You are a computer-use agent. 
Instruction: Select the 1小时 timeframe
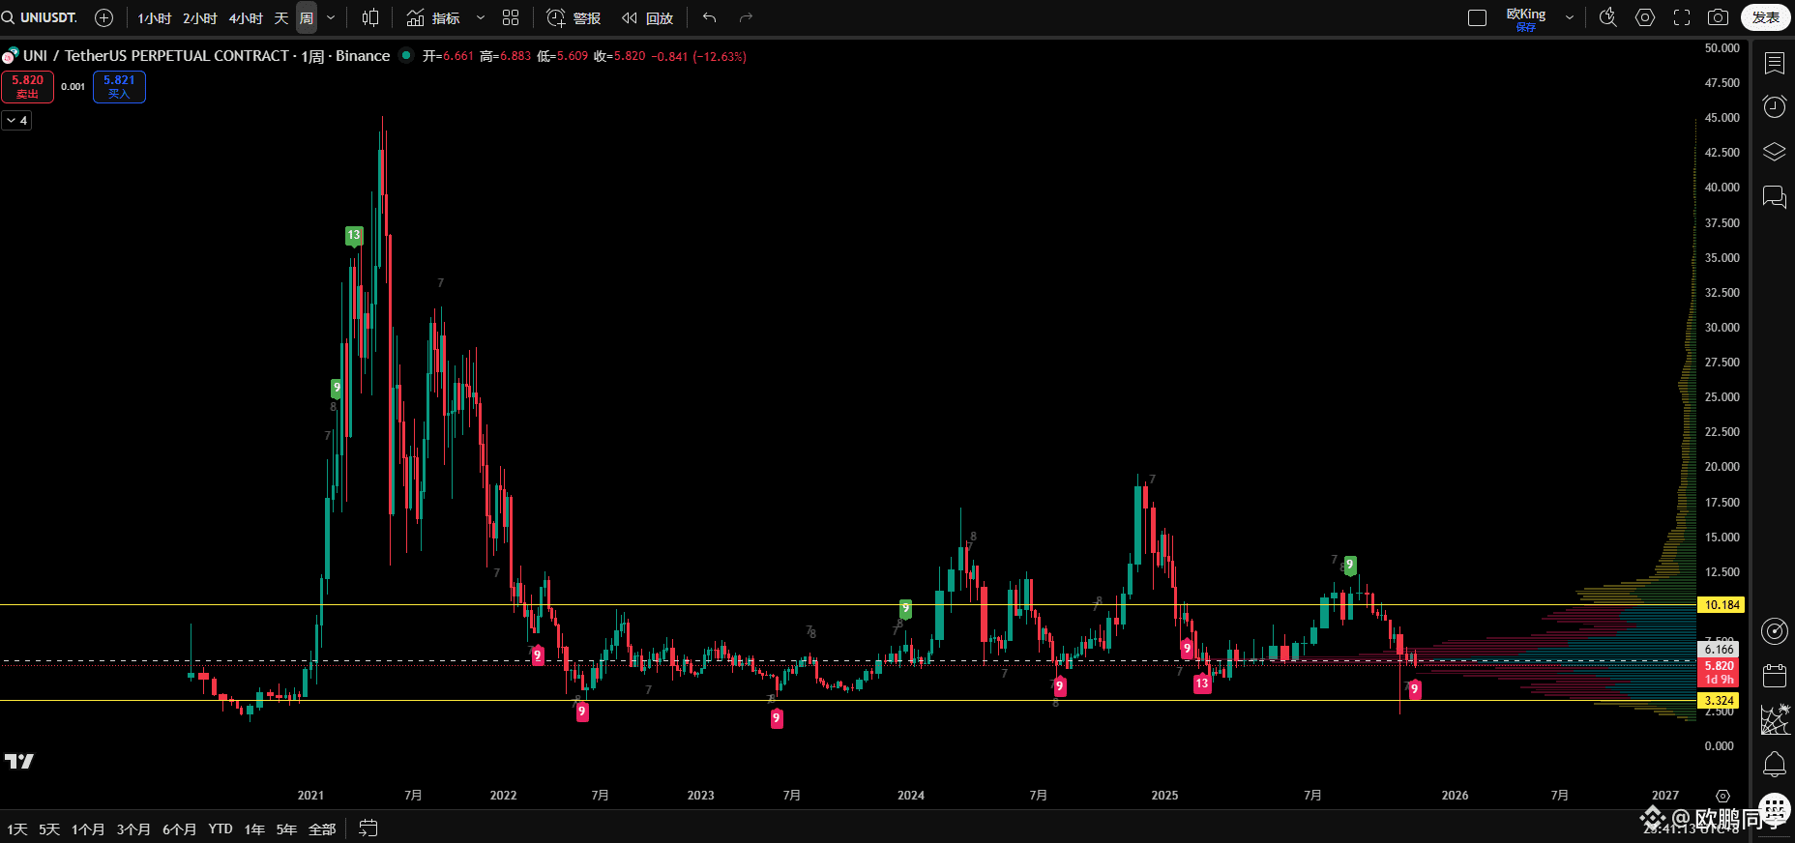tap(154, 17)
